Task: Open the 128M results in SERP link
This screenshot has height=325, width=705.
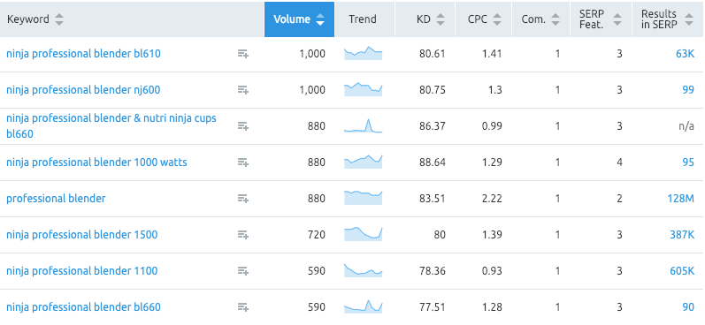Action: (681, 199)
